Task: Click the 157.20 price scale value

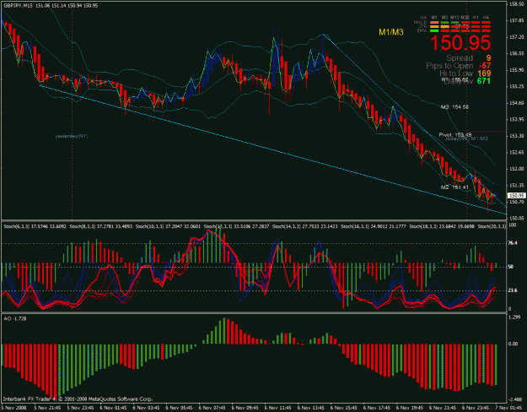Action: 516,37
